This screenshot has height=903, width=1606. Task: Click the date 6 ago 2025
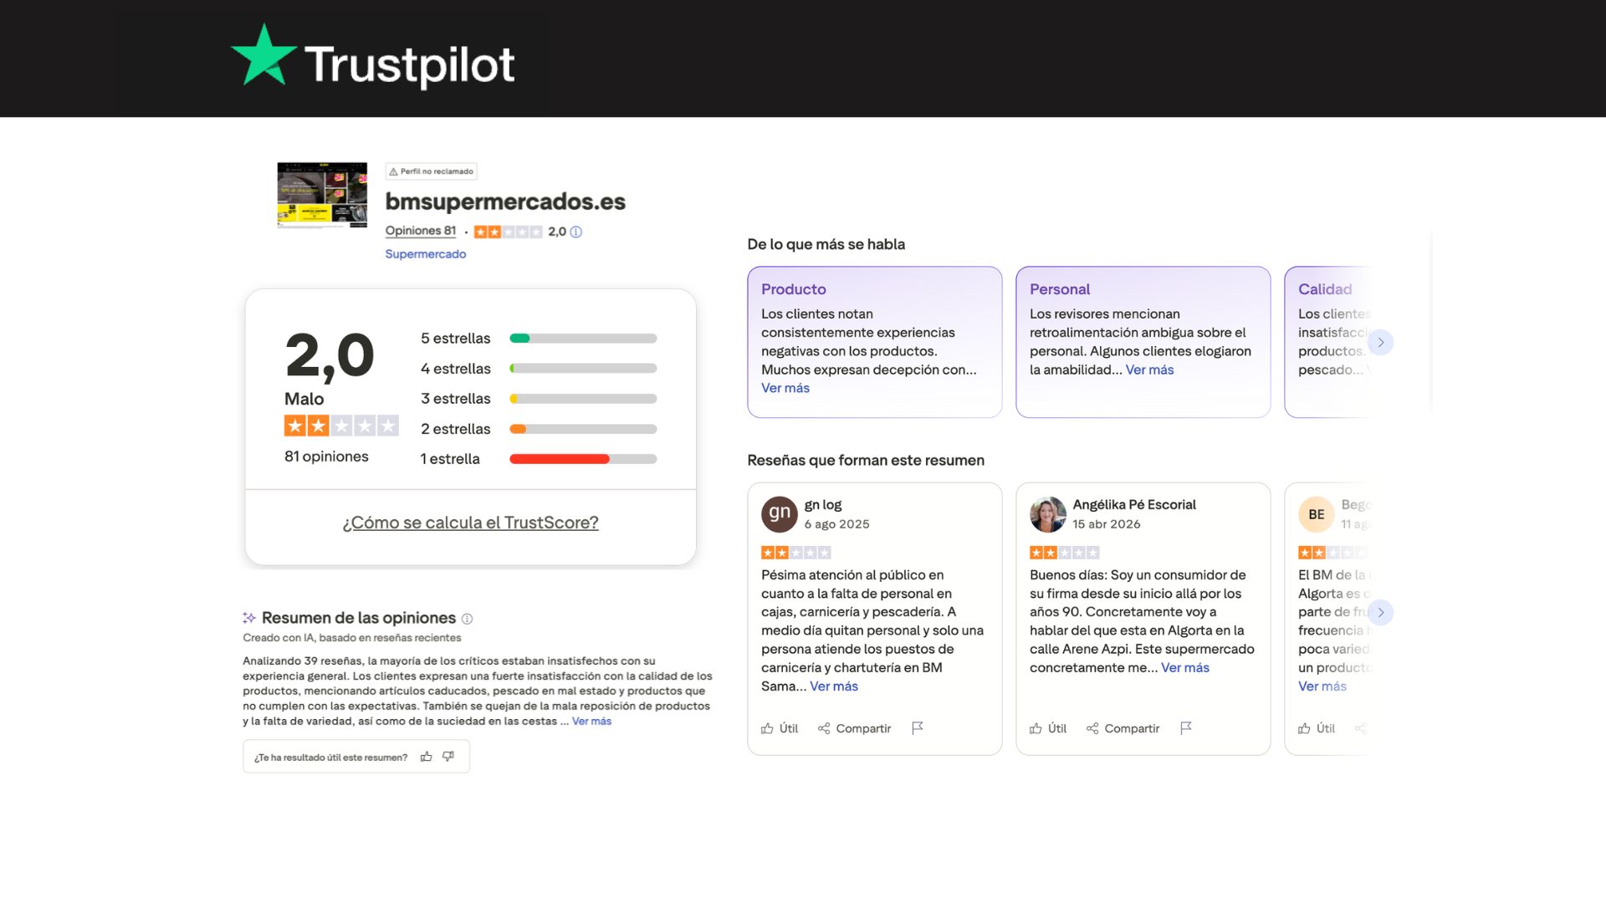click(836, 524)
